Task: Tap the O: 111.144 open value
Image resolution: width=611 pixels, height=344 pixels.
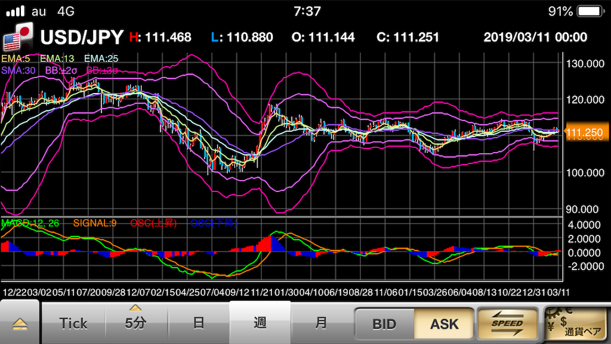Action: [x=323, y=38]
